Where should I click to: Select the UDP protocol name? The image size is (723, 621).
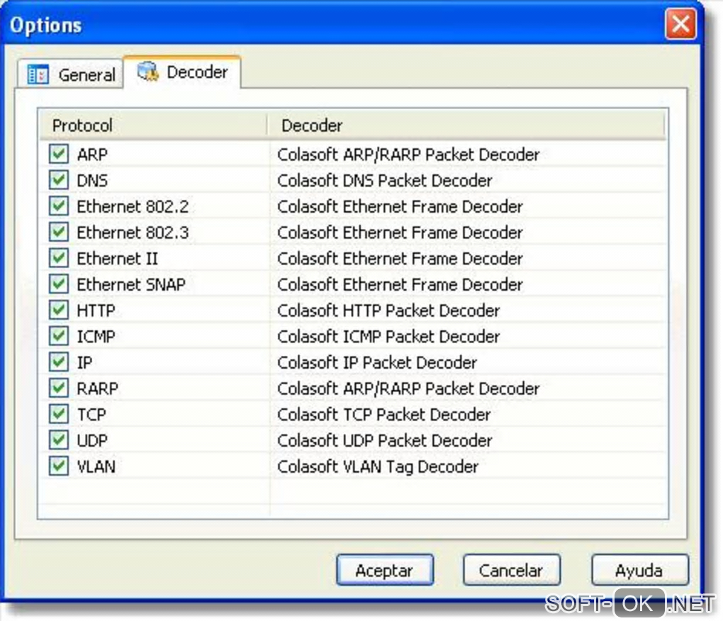[92, 441]
